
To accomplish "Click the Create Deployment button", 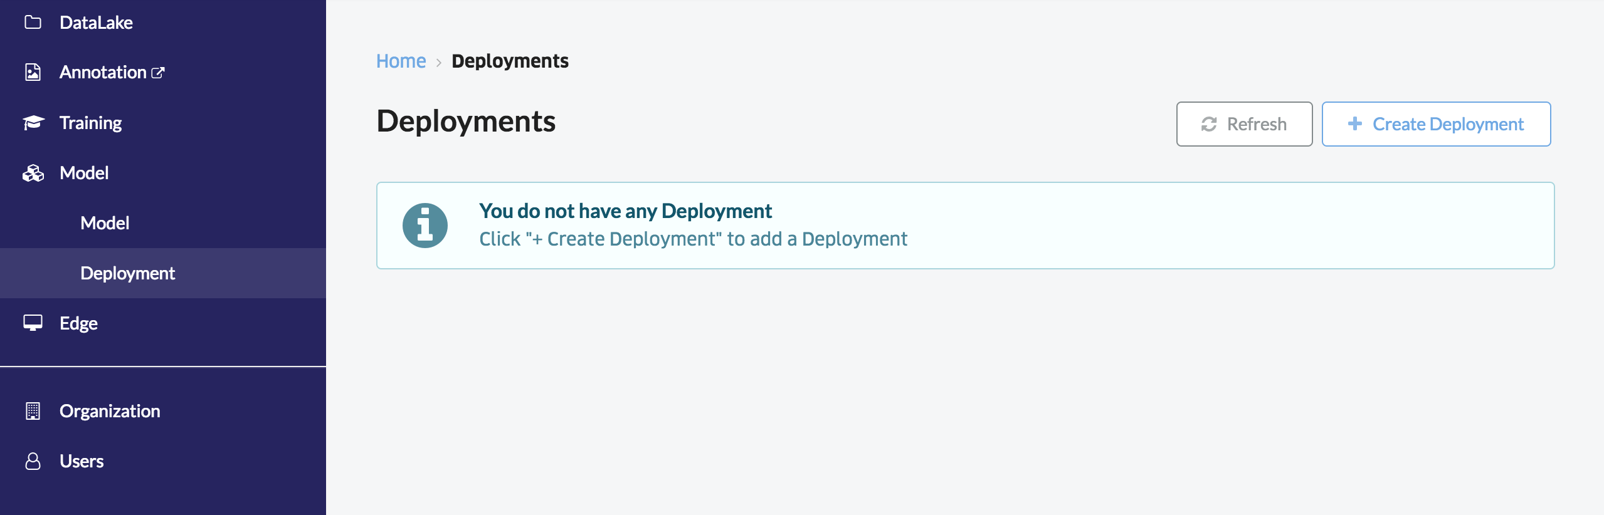I will click(1436, 124).
